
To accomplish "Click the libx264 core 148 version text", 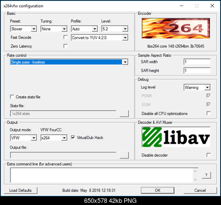I will point(176,46).
